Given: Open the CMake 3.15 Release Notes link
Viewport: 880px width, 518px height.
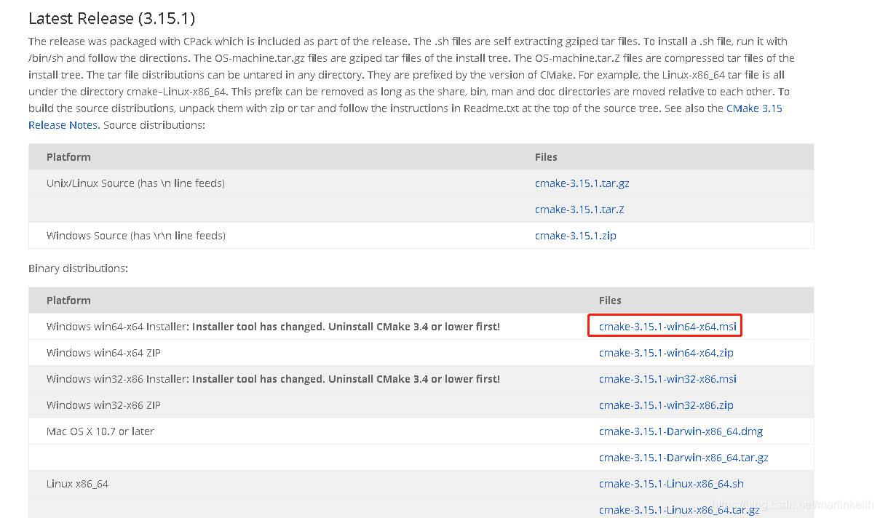Looking at the screenshot, I should (x=755, y=108).
